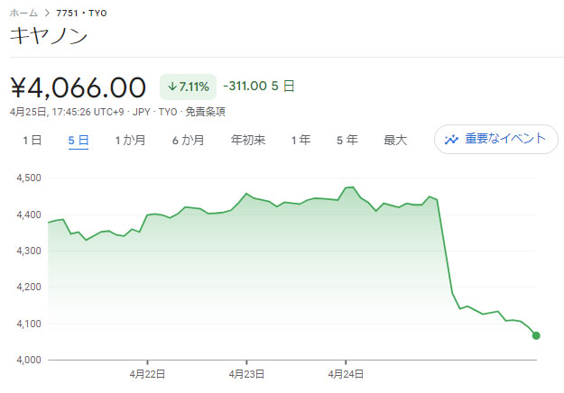Choose the 5年 range tab

coord(347,140)
